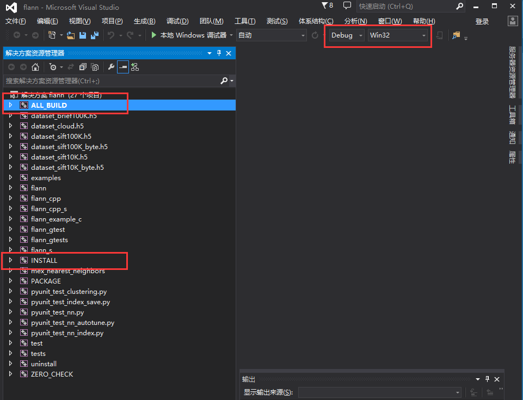Start the local Windows debugger

(189, 35)
